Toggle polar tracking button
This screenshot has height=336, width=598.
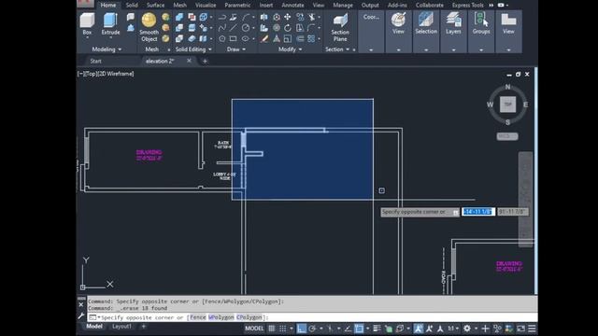point(312,329)
